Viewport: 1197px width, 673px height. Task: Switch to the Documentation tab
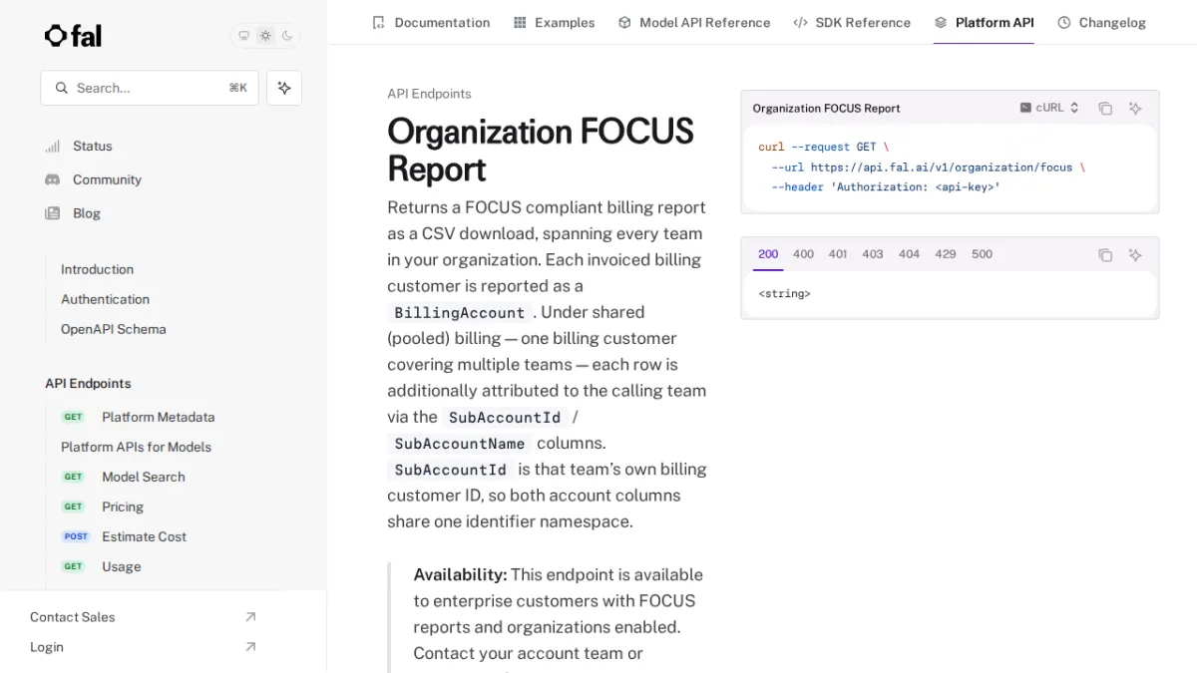(431, 22)
